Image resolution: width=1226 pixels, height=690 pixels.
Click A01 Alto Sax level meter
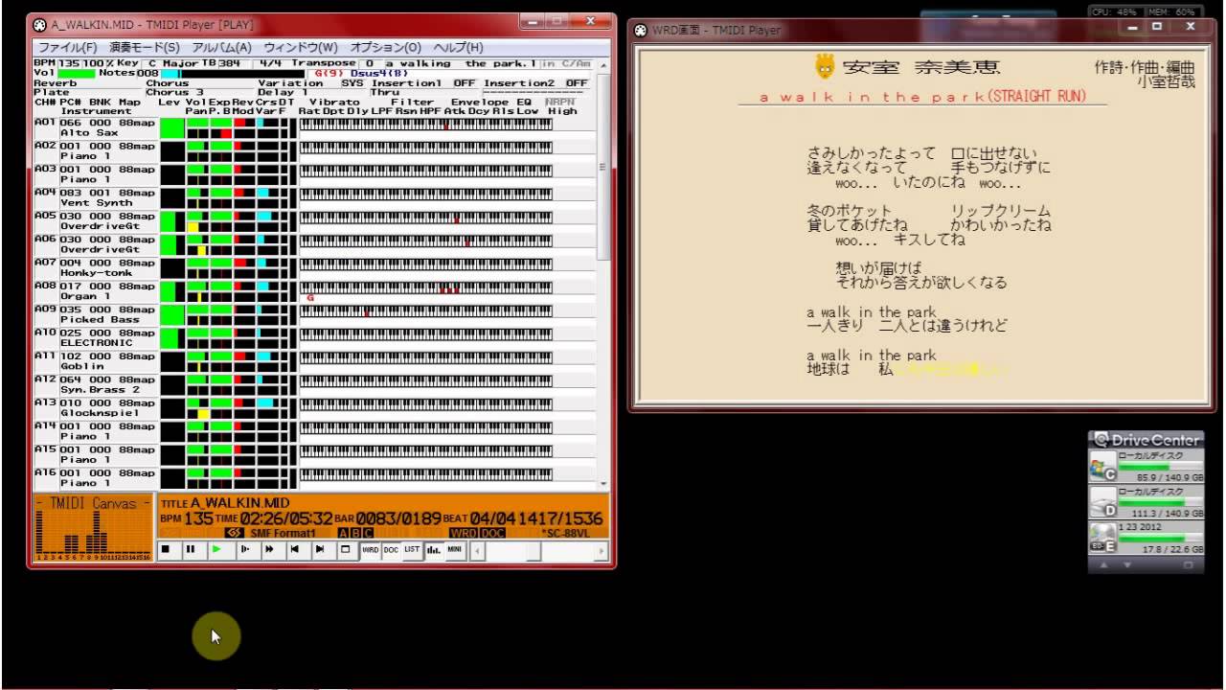(172, 128)
